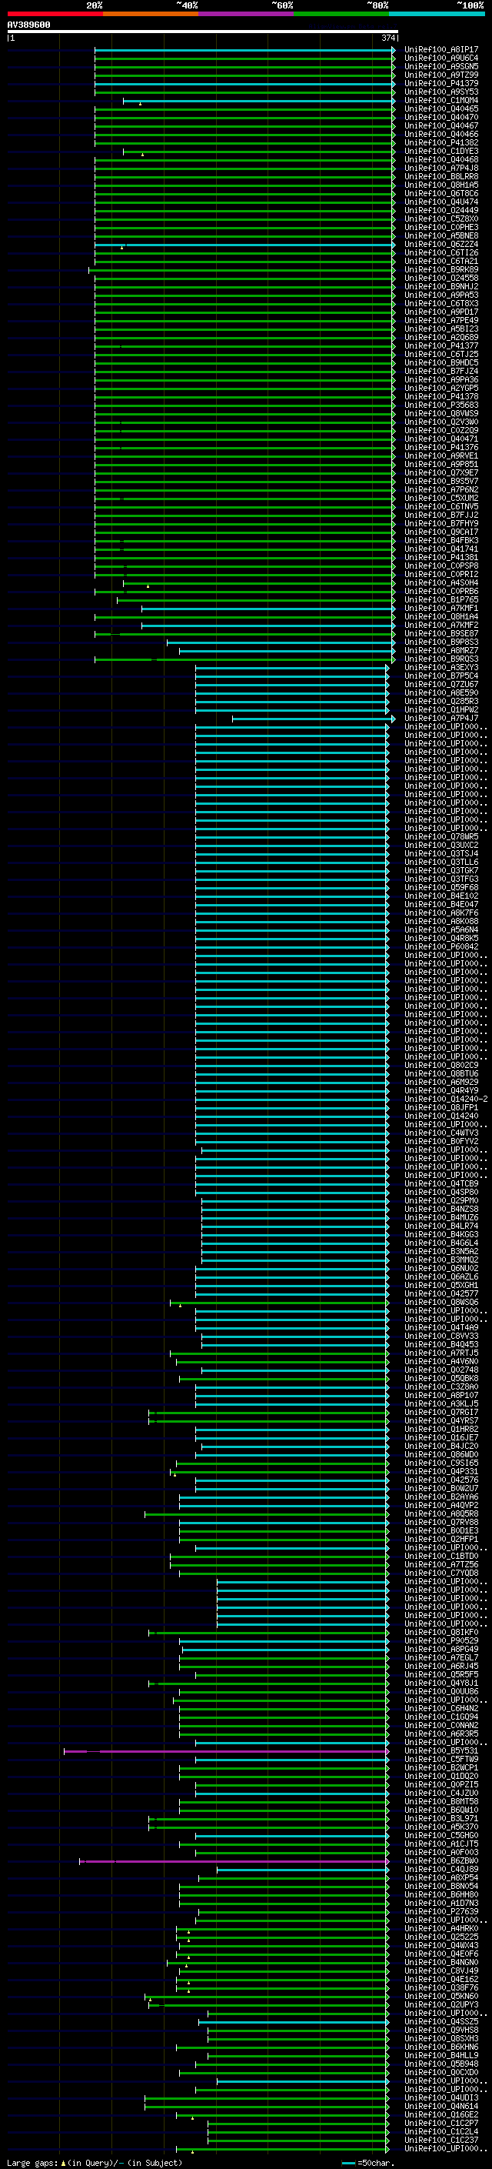Click the yellow triangle in the Large gaps legend

click(x=63, y=2163)
